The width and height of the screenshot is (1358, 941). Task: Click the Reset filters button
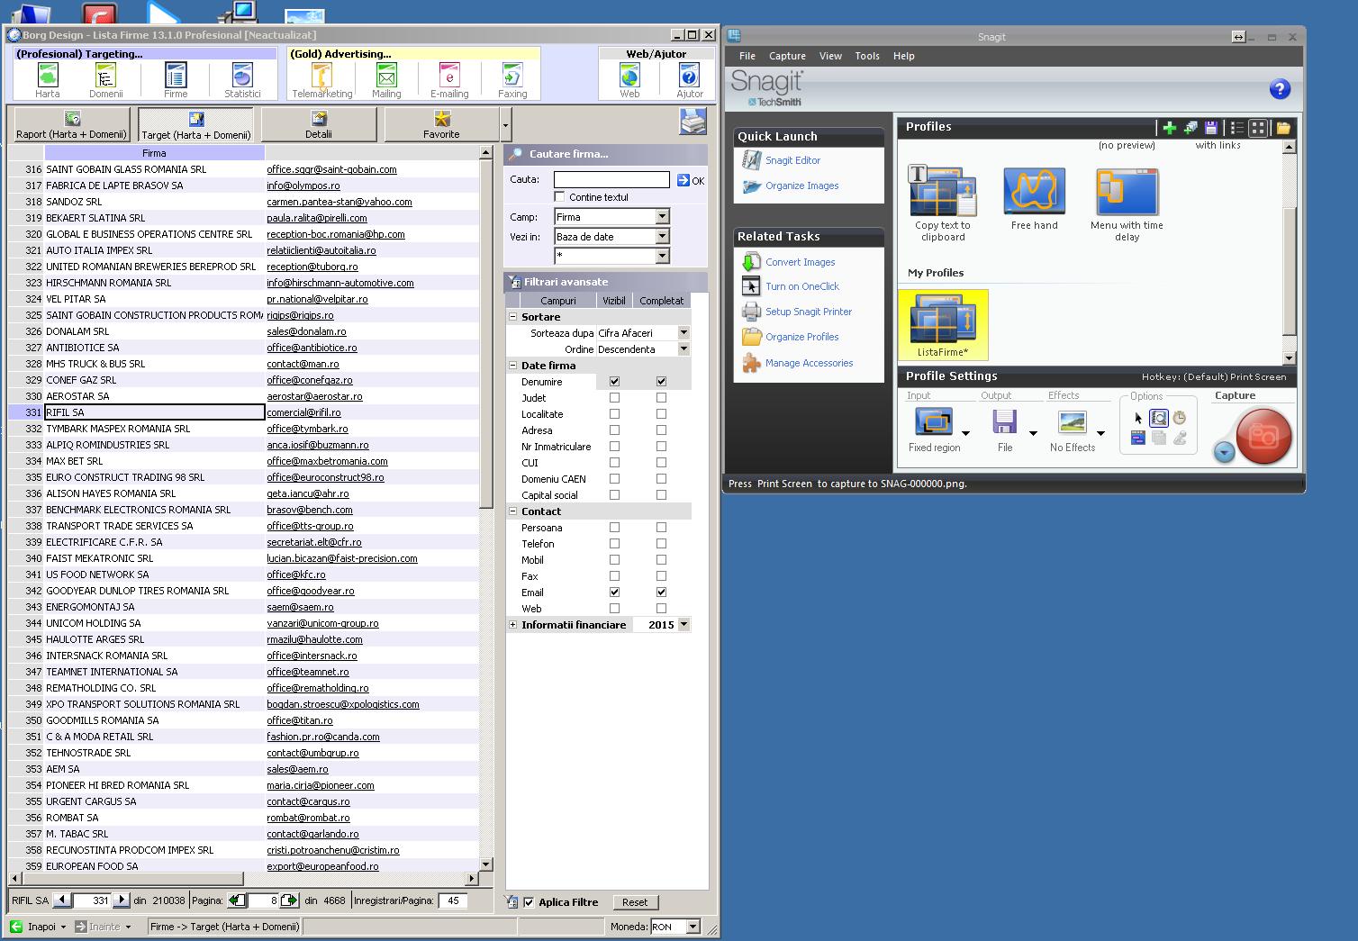(x=635, y=901)
